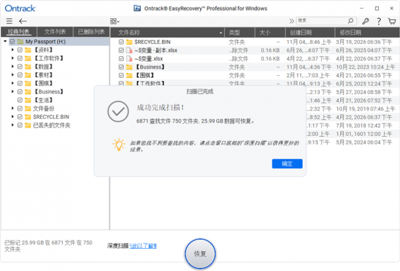Click 【生活】 folder icon in tree
Viewport: 400px width, 271px height.
[28, 100]
